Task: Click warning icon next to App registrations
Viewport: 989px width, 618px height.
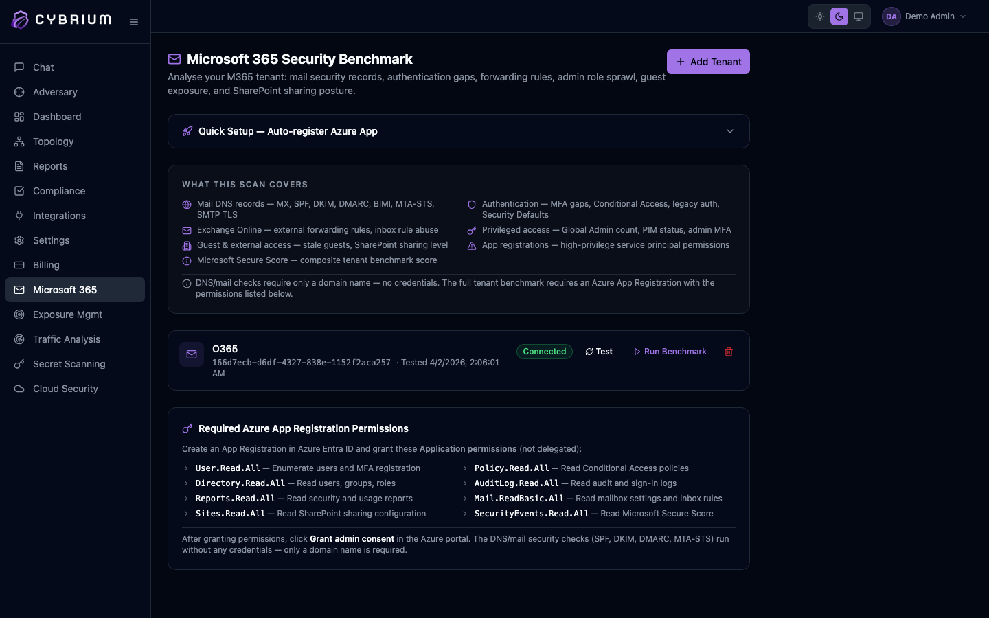Action: click(472, 246)
